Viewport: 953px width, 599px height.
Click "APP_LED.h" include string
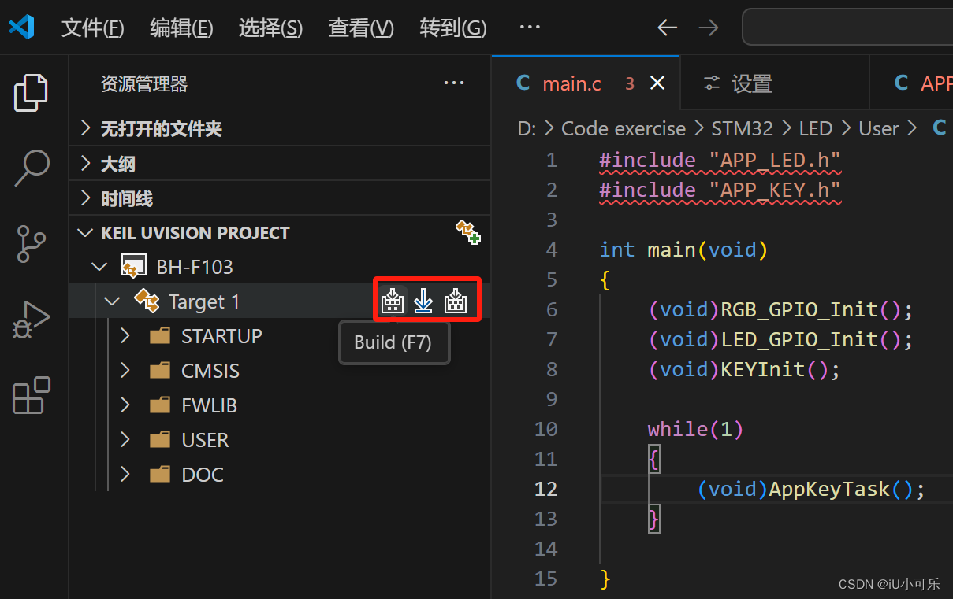pyautogui.click(x=775, y=160)
